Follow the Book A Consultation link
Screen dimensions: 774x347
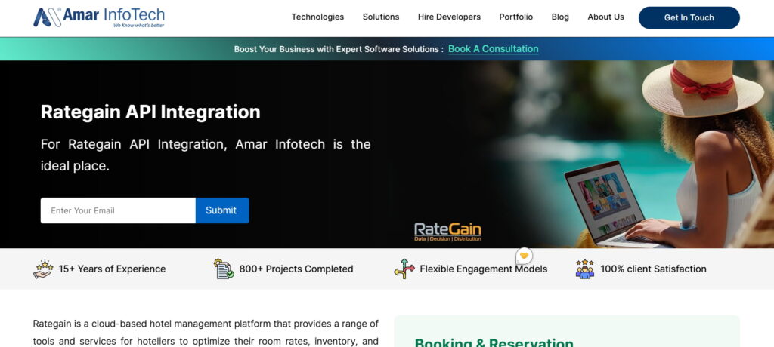click(x=493, y=49)
